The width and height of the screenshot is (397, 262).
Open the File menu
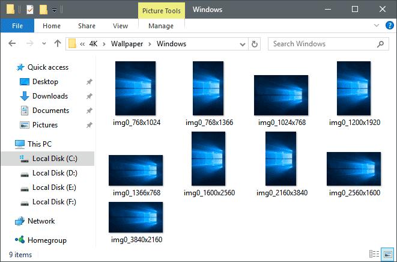17,26
